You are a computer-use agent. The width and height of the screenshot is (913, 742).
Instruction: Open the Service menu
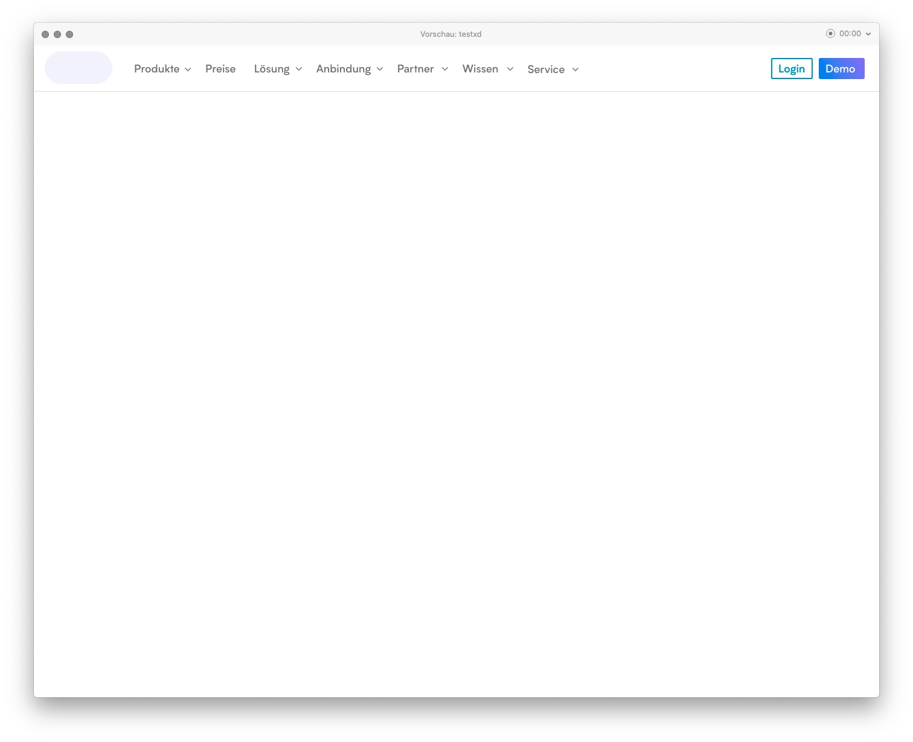click(546, 69)
